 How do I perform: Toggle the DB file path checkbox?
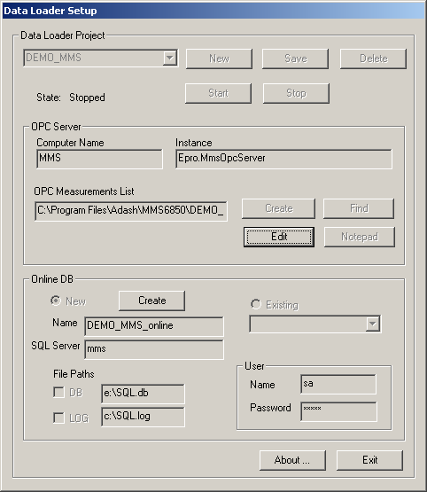[x=58, y=392]
